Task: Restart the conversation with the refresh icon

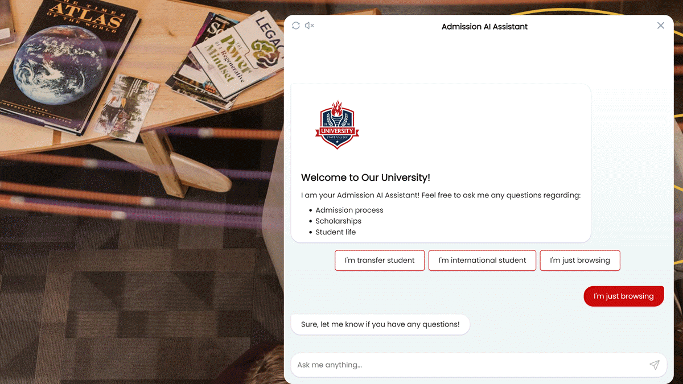Action: coord(296,26)
